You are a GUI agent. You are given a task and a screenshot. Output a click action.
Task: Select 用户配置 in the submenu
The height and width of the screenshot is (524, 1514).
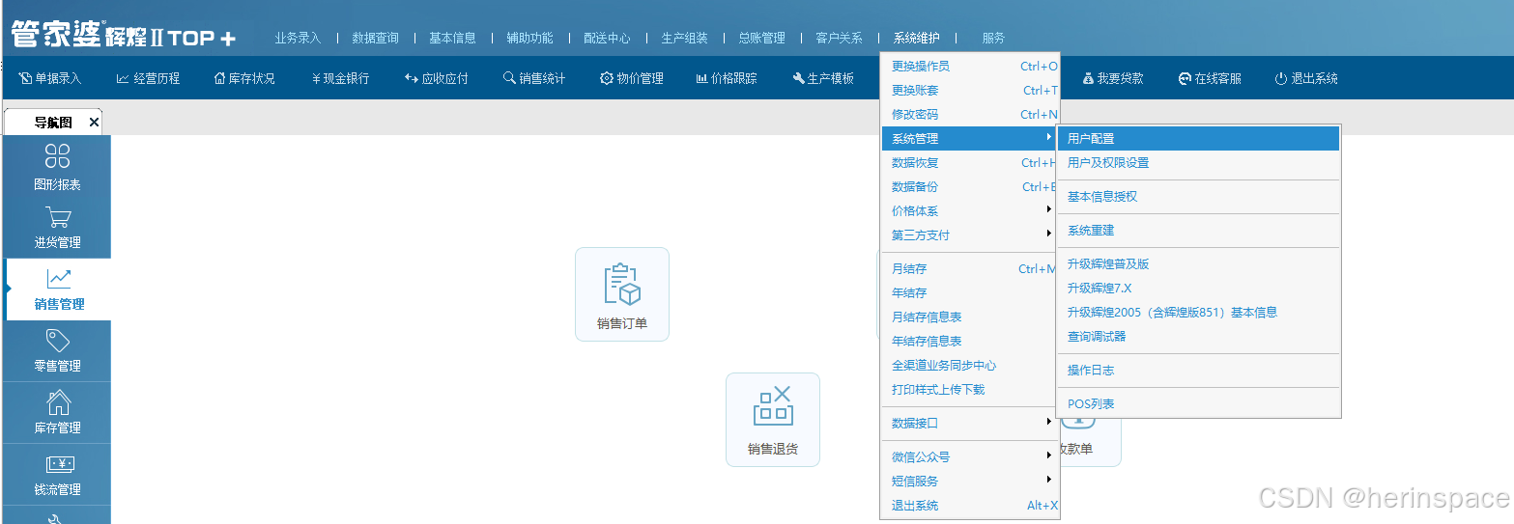click(x=1198, y=138)
